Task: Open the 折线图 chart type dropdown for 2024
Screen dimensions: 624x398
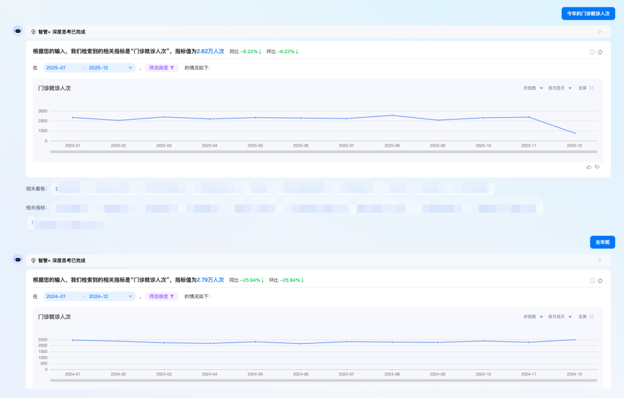Action: point(533,317)
